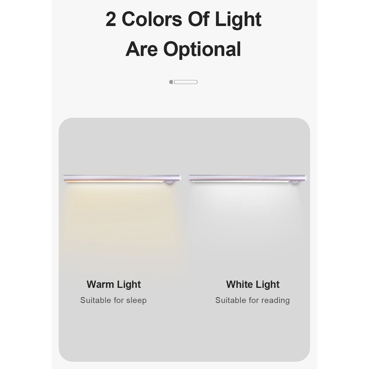Click the "Suitable for reading" caption
The image size is (369, 369).
coord(252,300)
